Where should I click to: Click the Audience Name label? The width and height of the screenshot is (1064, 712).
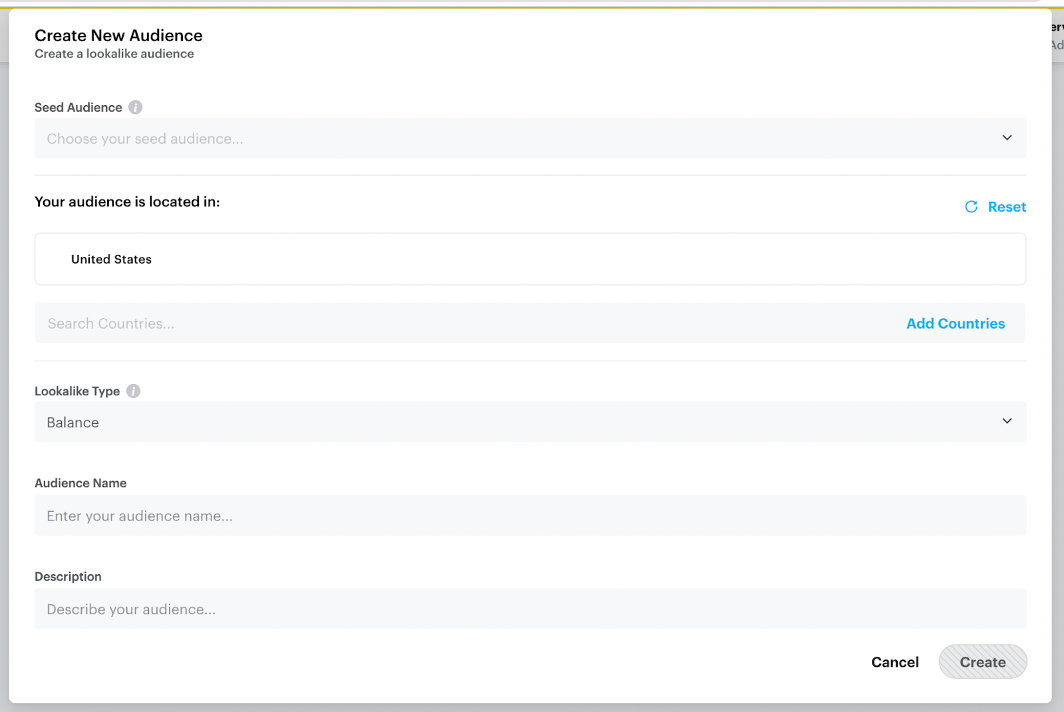(80, 483)
